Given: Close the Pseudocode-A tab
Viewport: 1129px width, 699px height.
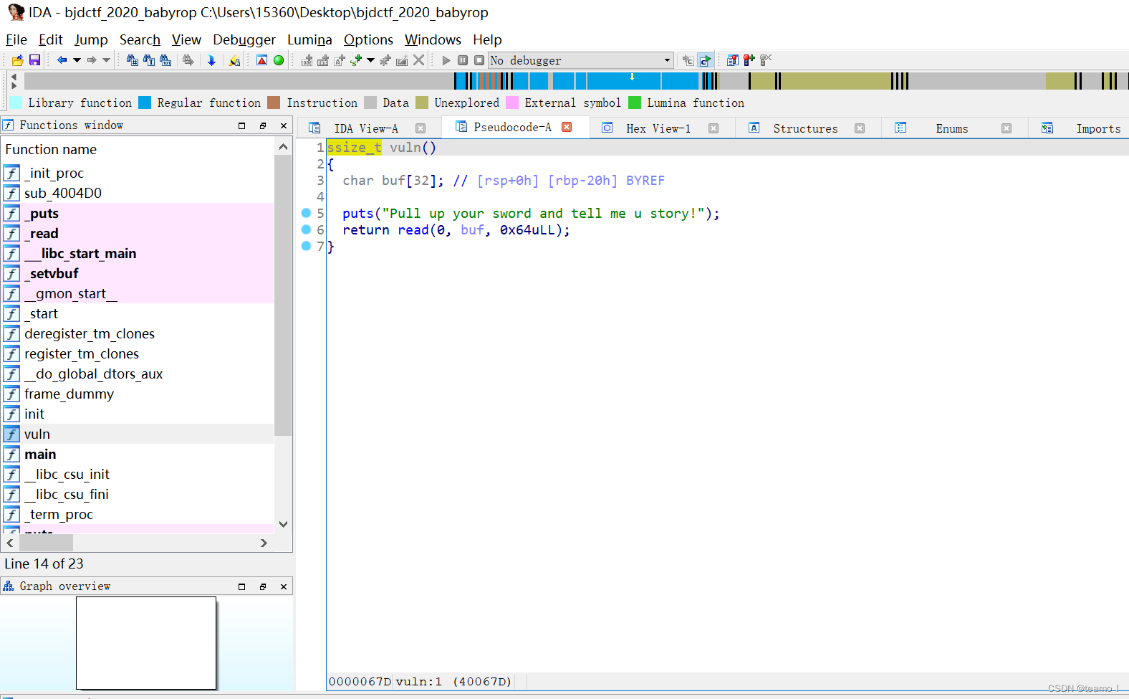Looking at the screenshot, I should (x=567, y=127).
